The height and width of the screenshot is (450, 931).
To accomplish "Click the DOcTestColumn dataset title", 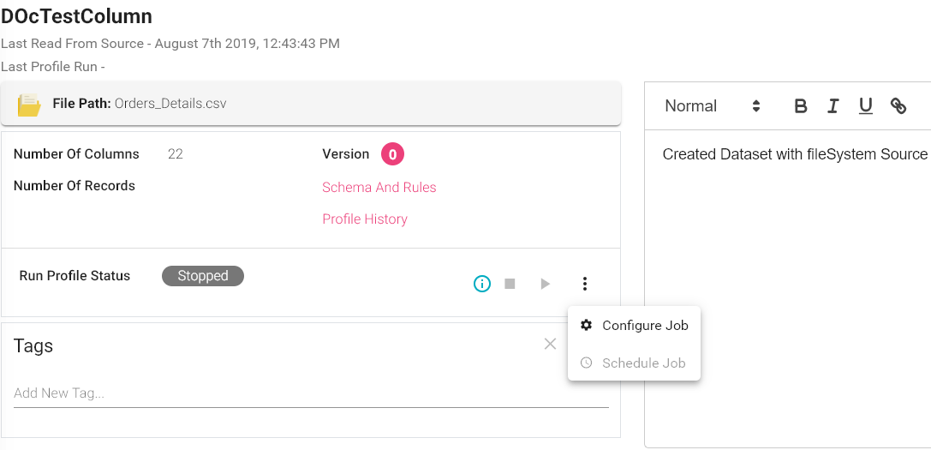I will point(76,16).
